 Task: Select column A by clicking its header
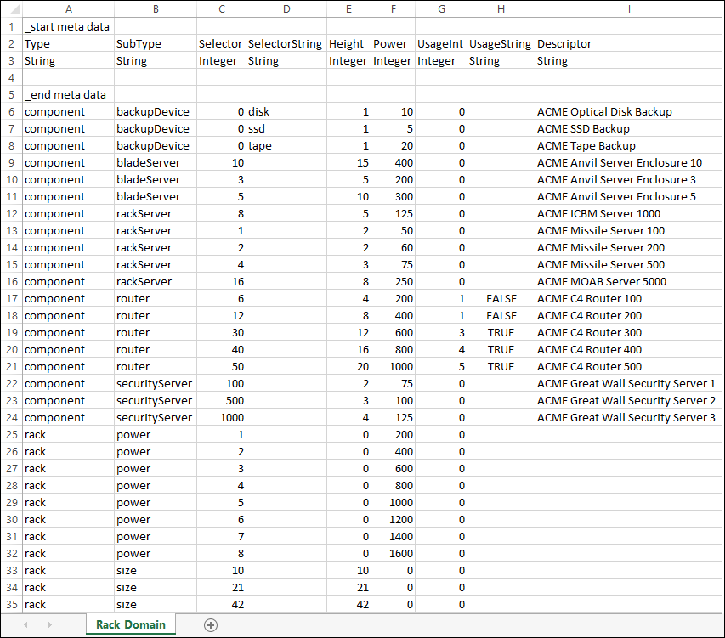[68, 8]
